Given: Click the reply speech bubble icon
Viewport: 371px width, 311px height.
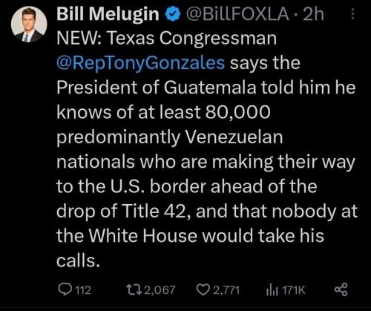Looking at the screenshot, I should pos(65,289).
